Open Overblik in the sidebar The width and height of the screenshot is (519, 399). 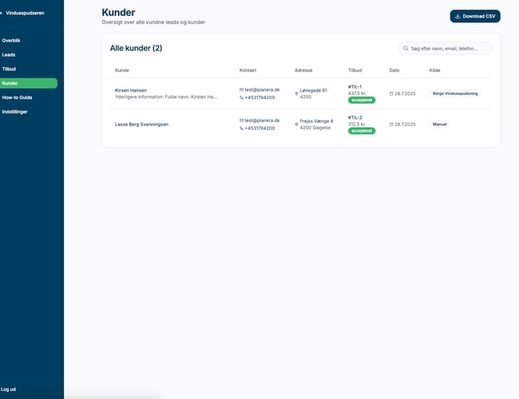point(11,40)
